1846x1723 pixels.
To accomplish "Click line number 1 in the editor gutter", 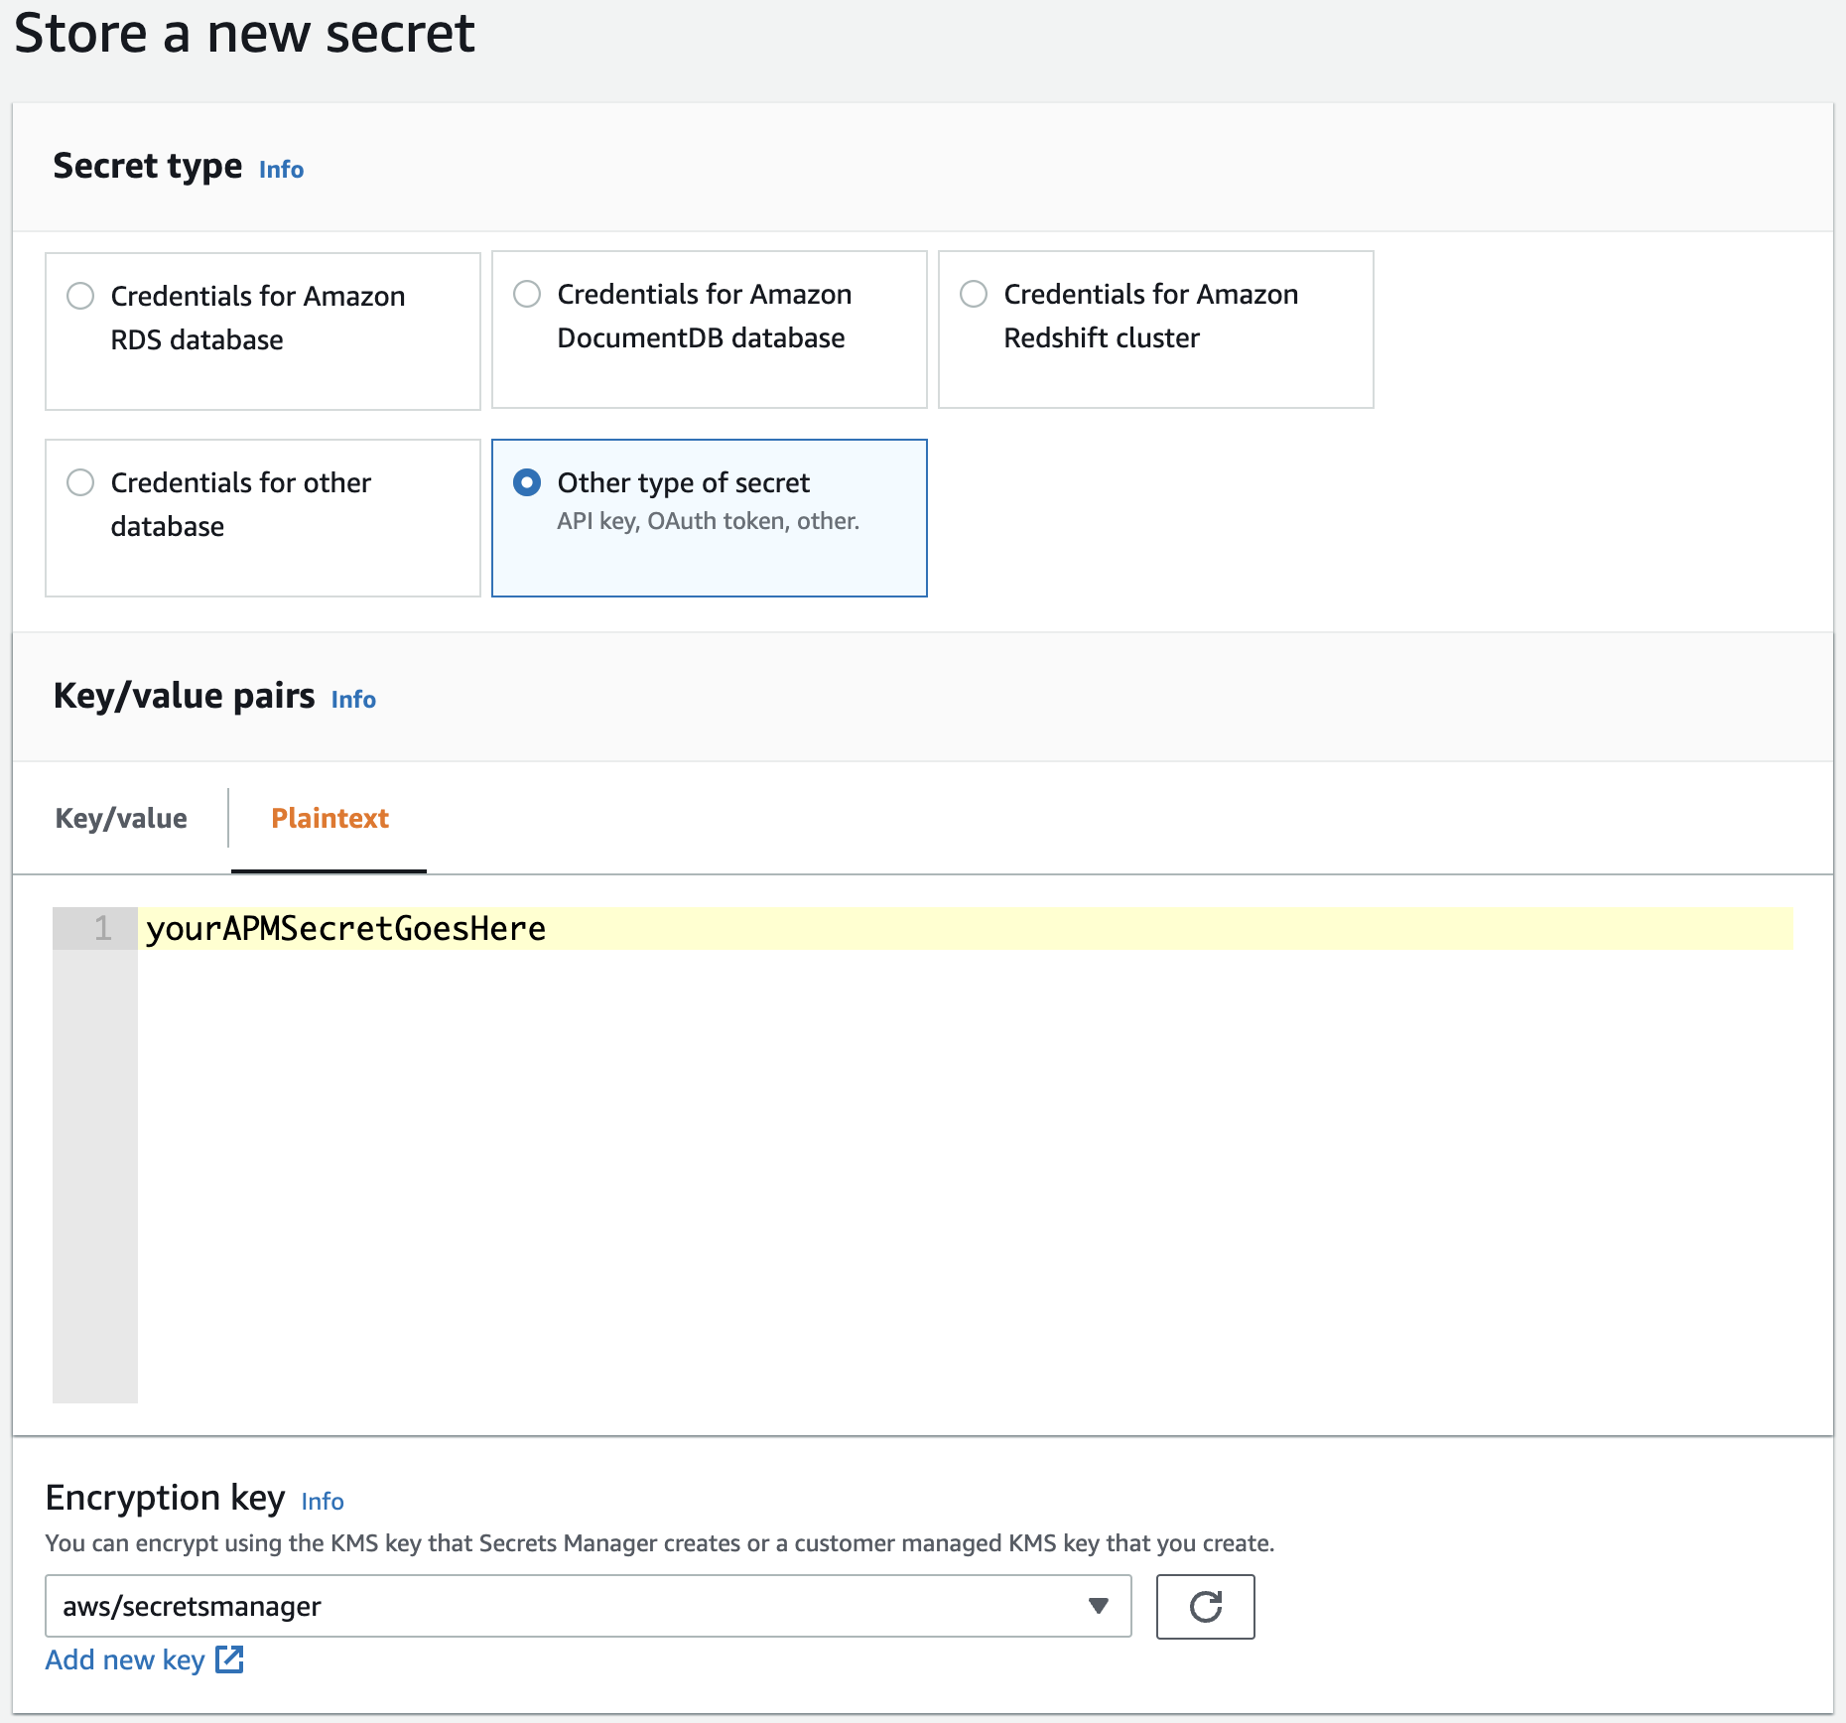I will 100,928.
